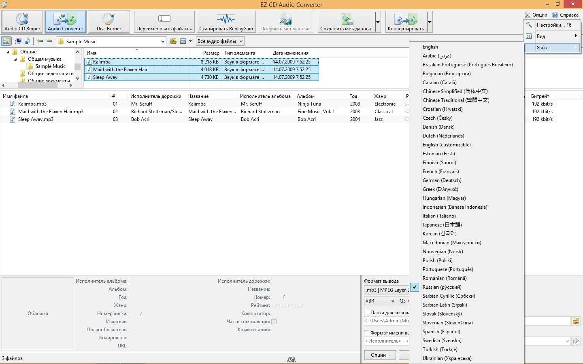Click the go-up-one-folder icon
583x364 pixels.
coord(173,41)
